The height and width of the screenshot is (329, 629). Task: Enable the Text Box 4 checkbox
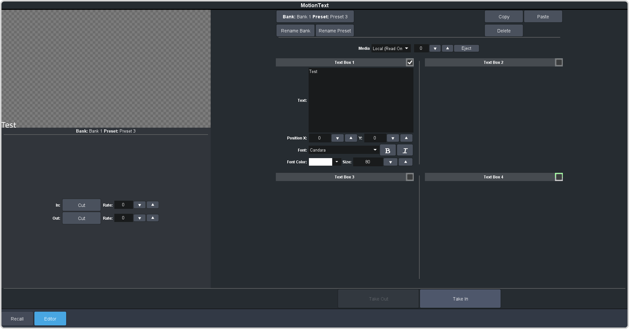coord(559,177)
